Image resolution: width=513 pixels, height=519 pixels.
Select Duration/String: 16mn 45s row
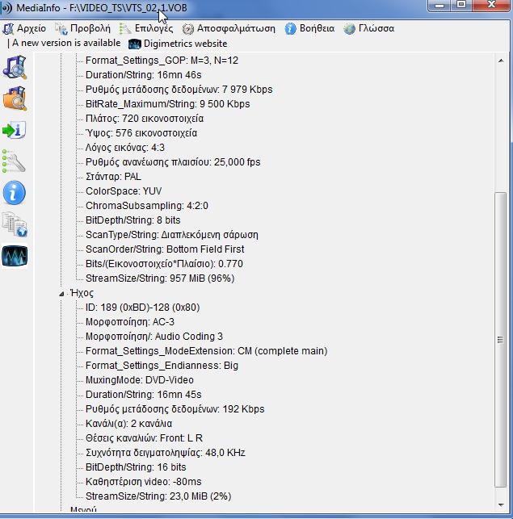point(143,395)
